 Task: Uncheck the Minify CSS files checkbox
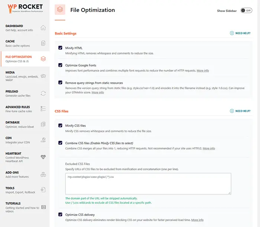60,125
